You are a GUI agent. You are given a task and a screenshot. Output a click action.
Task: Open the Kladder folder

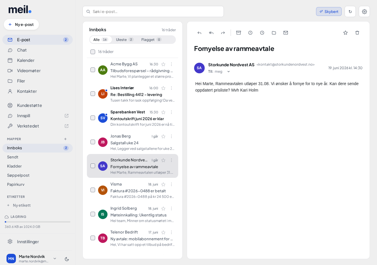point(38,166)
